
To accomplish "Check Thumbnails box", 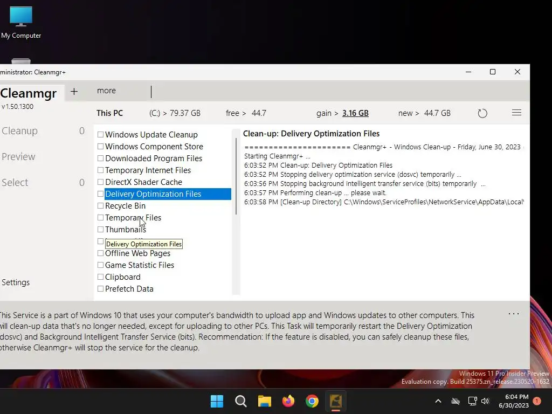I will [x=100, y=230].
